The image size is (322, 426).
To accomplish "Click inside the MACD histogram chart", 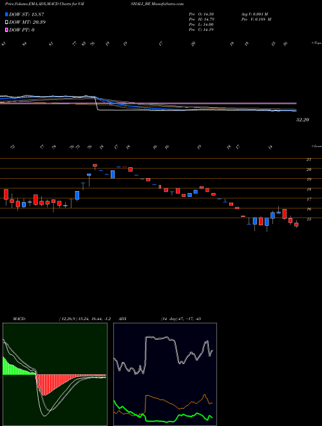I will [55, 374].
